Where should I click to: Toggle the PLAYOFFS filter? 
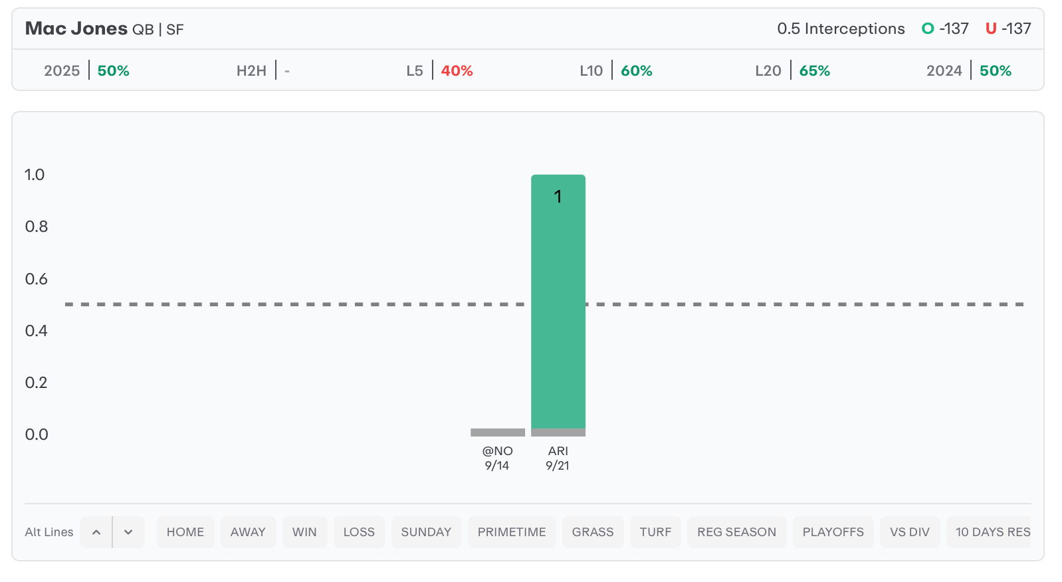(x=833, y=532)
